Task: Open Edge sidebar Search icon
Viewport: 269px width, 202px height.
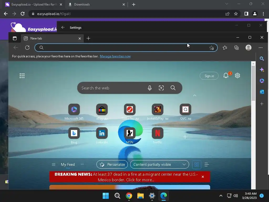Action: click(262, 59)
